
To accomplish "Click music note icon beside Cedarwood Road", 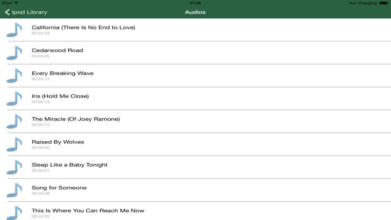I will 14,53.
